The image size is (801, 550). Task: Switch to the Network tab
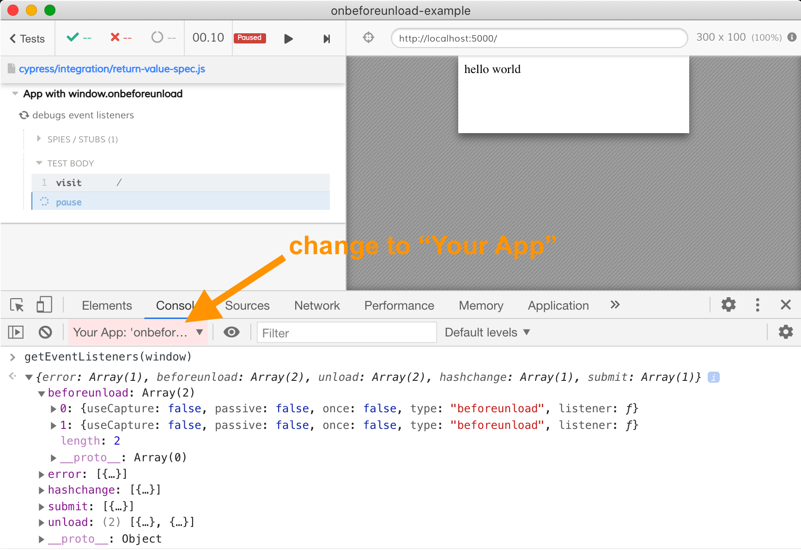[x=317, y=306]
